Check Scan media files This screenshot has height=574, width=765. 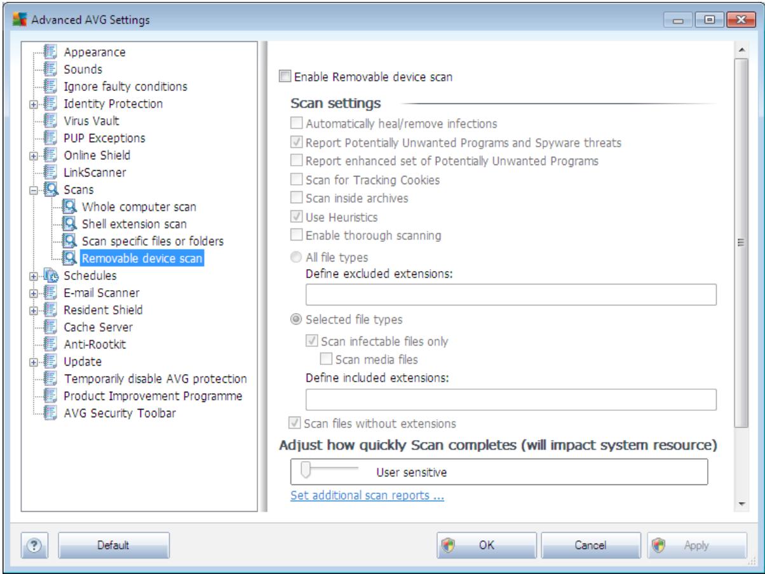pyautogui.click(x=328, y=359)
